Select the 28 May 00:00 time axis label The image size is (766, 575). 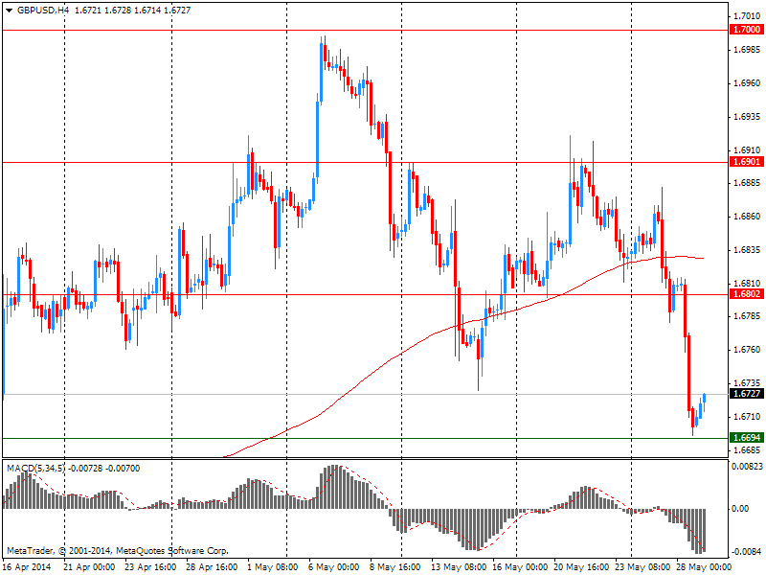(703, 567)
